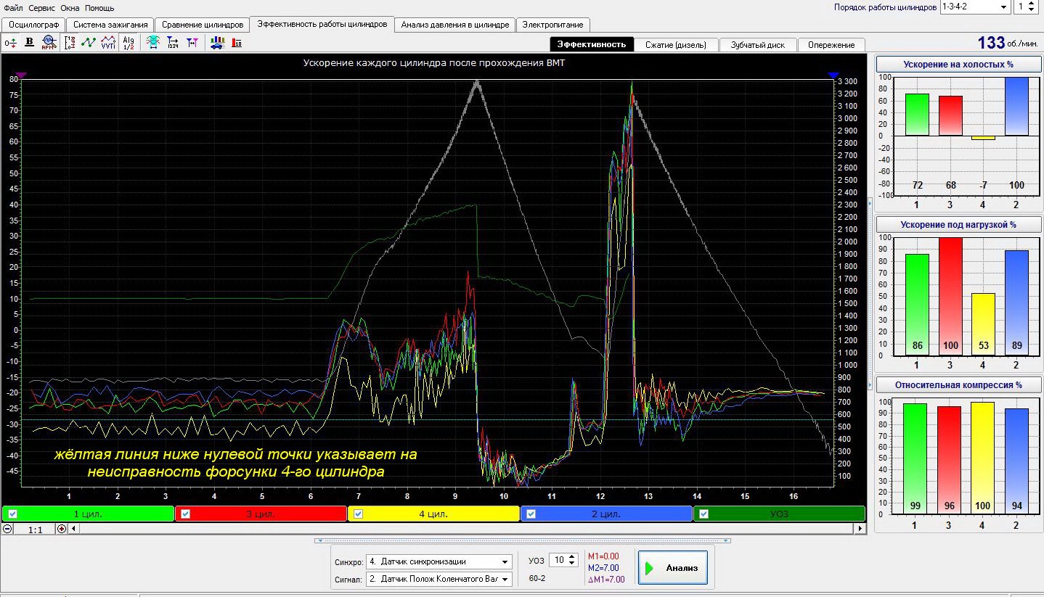Select the Сжатие (дизель) sub-tab
This screenshot has width=1044, height=597.
point(675,45)
